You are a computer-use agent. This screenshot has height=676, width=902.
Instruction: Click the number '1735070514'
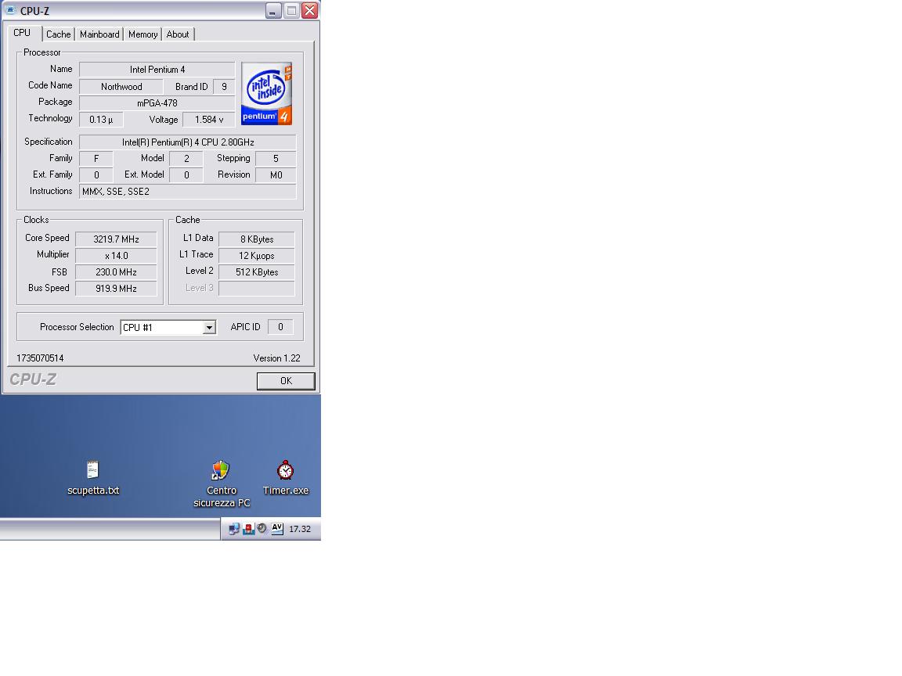40,358
